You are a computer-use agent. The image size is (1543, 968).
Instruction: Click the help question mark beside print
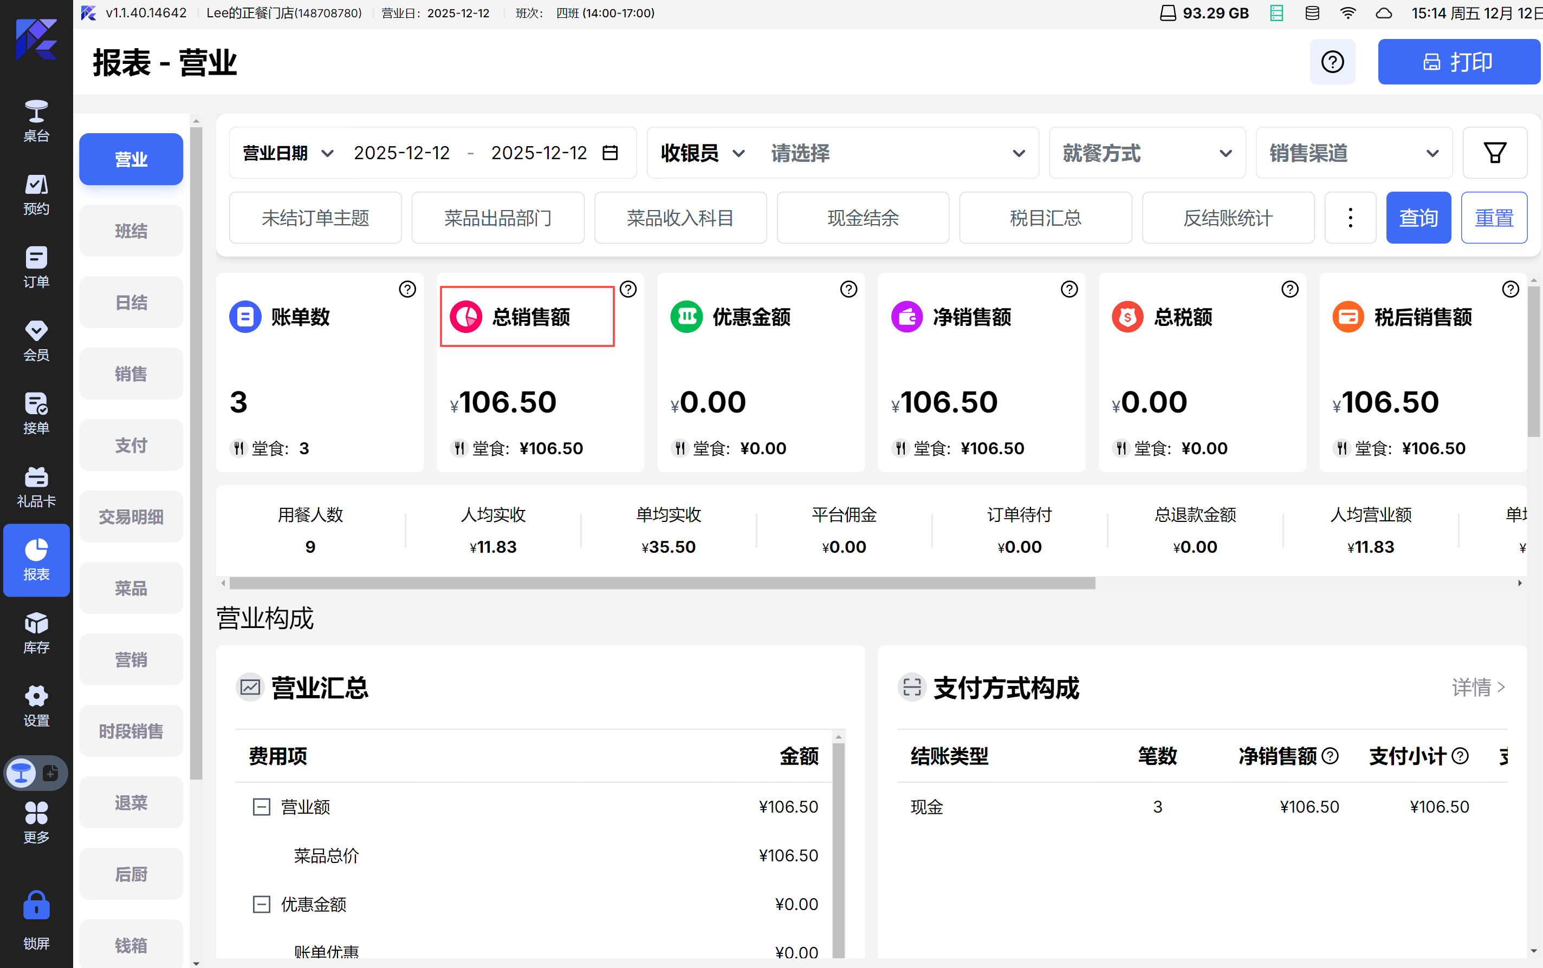point(1332,62)
